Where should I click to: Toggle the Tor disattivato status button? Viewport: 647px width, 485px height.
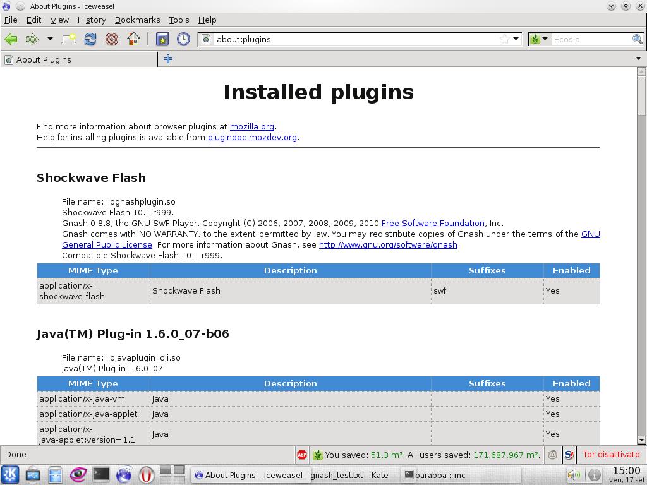610,455
